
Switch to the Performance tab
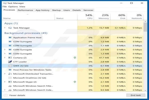25,10
